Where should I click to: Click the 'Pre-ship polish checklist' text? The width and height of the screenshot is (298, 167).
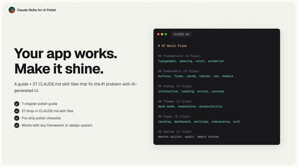coord(41,118)
